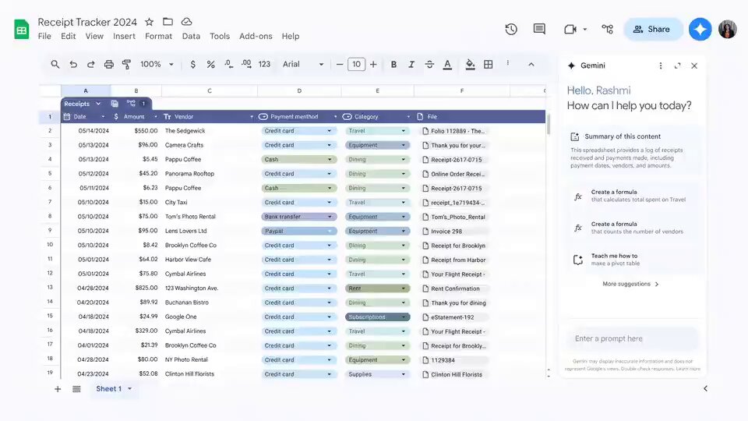Screen dimensions: 748x421
Task: Open the Add-ons menu
Action: 256,37
